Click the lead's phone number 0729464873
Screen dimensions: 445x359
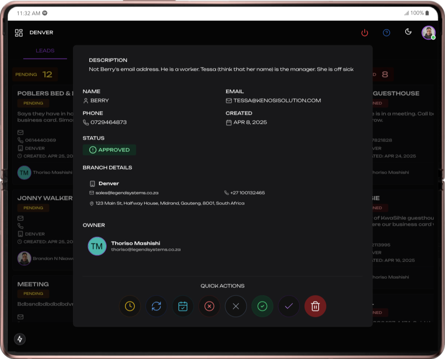[108, 122]
